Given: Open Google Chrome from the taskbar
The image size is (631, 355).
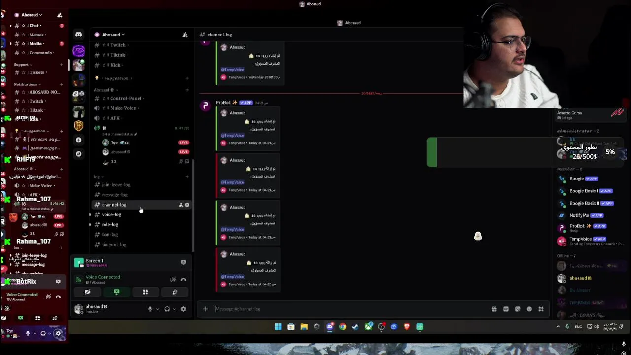Looking at the screenshot, I should [x=343, y=326].
